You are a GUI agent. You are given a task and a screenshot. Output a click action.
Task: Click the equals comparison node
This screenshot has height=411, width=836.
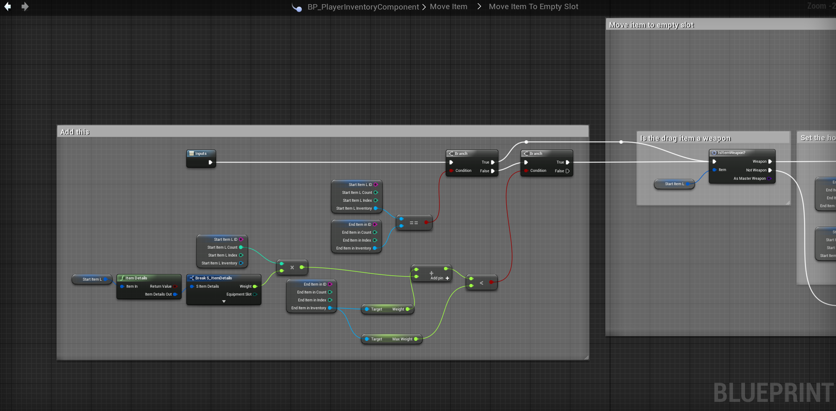pos(414,223)
